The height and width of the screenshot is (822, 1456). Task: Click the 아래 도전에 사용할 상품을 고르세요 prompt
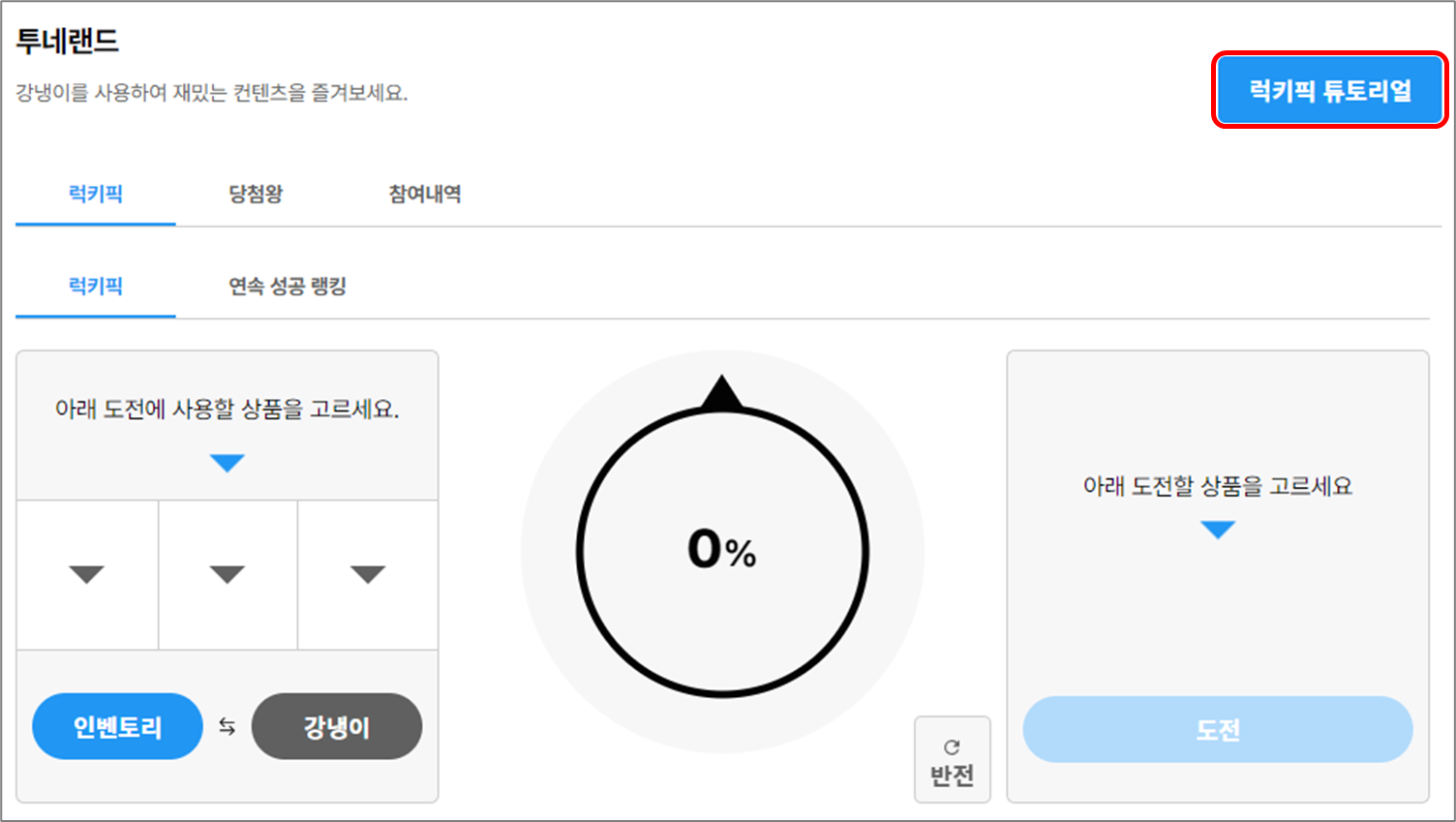pyautogui.click(x=227, y=410)
